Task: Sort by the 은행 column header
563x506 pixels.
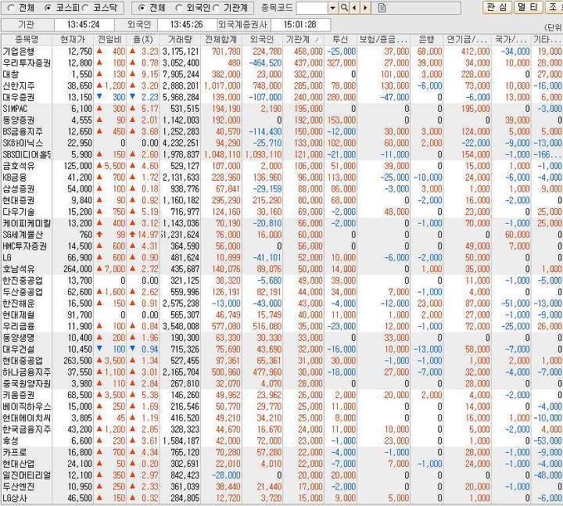Action: pos(427,40)
